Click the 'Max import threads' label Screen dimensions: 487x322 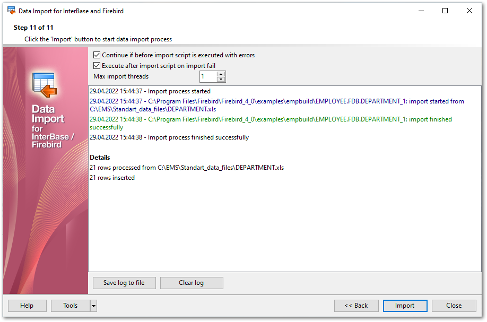pyautogui.click(x=121, y=76)
